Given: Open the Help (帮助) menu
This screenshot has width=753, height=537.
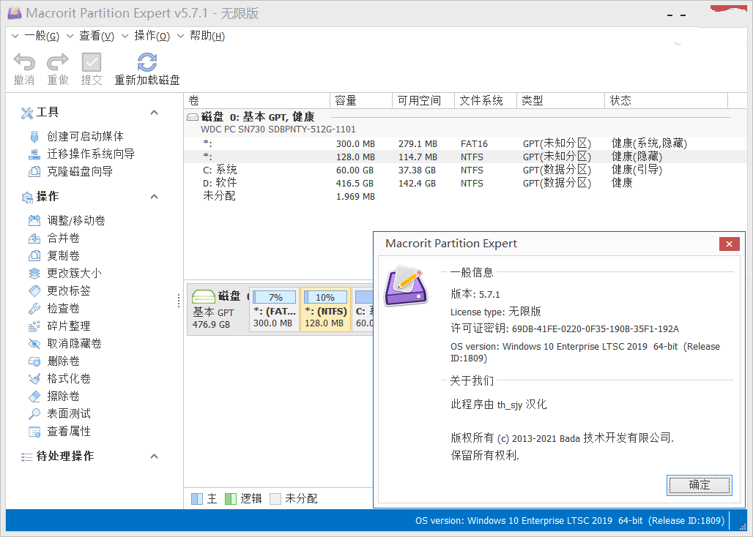Looking at the screenshot, I should pos(207,36).
